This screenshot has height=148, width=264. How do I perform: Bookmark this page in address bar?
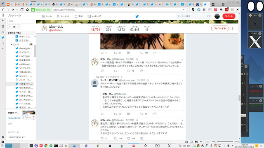(x=187, y=10)
